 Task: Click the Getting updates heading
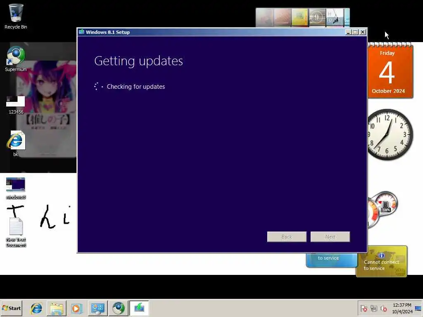tap(139, 61)
